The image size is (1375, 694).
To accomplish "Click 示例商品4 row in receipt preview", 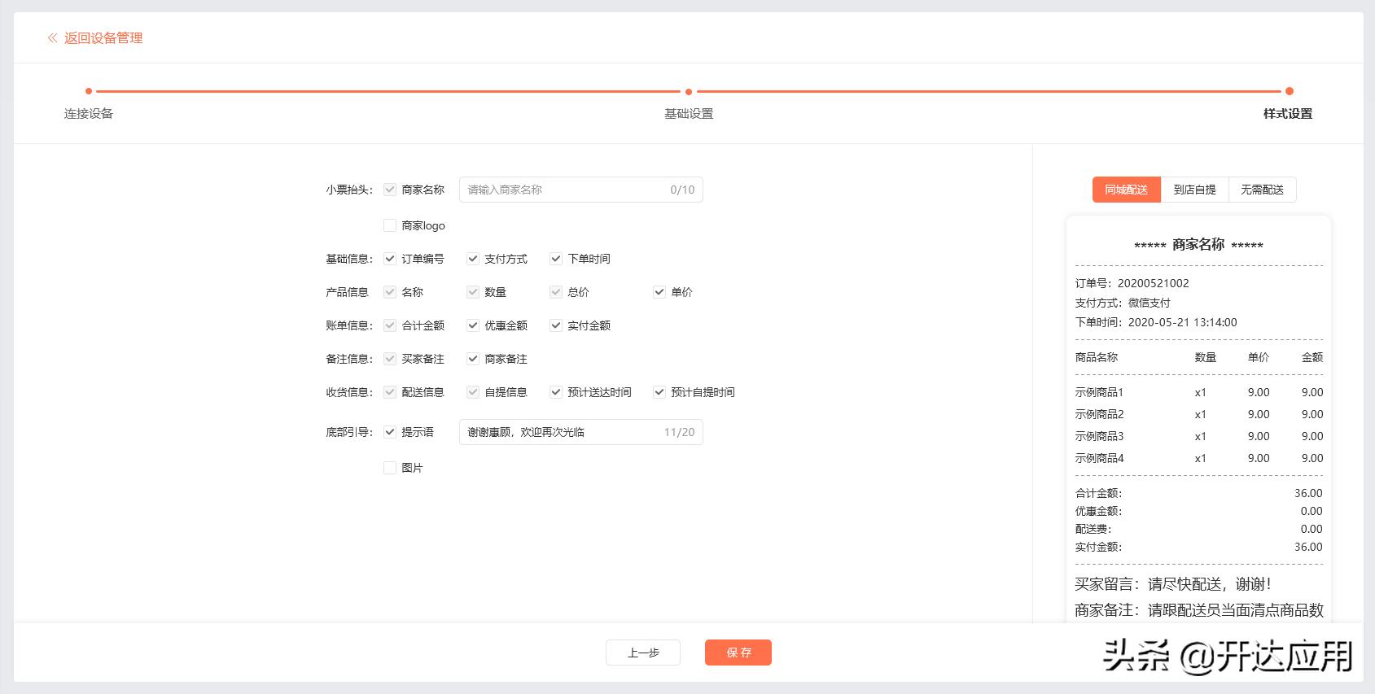I will tap(1199, 458).
